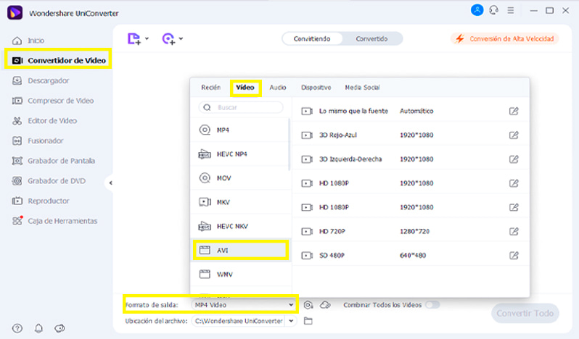Edit the 3D Rojo-Azul preset
Image resolution: width=579 pixels, height=339 pixels.
click(514, 135)
